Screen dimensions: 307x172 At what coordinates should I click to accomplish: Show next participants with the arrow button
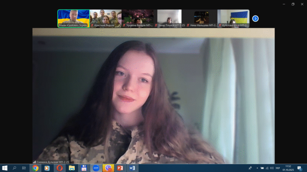255,18
